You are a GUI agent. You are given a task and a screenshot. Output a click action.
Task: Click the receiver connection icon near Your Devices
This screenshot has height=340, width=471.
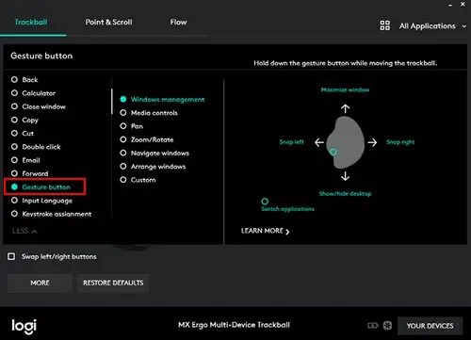tap(387, 326)
